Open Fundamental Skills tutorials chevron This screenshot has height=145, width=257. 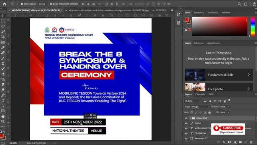[249, 75]
